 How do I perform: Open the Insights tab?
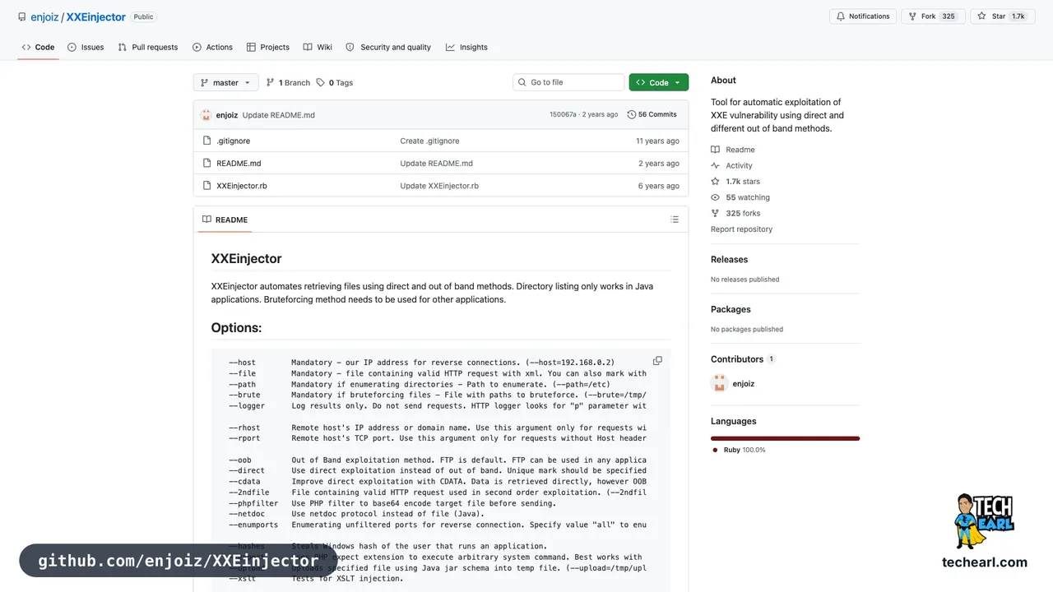pyautogui.click(x=466, y=47)
